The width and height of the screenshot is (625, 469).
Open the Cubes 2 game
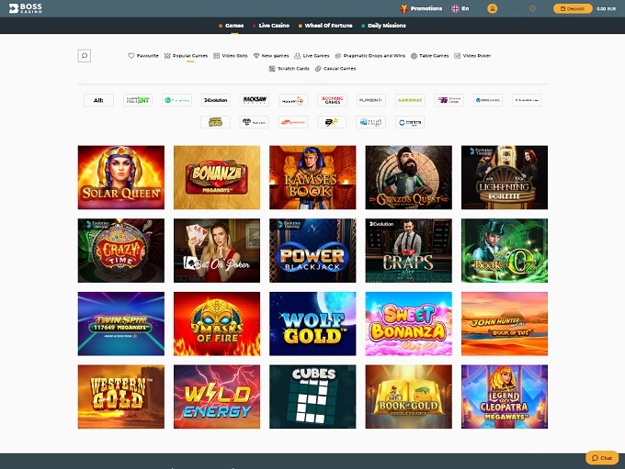pos(312,396)
